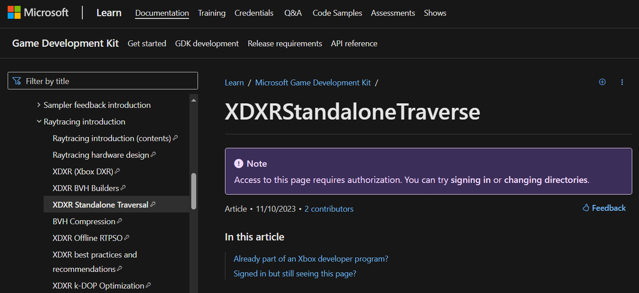
Task: Click the article date 11/10/2023
Action: click(x=276, y=209)
